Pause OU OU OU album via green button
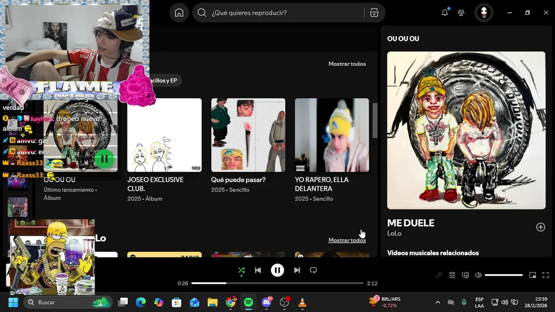This screenshot has height=312, width=555. click(104, 159)
